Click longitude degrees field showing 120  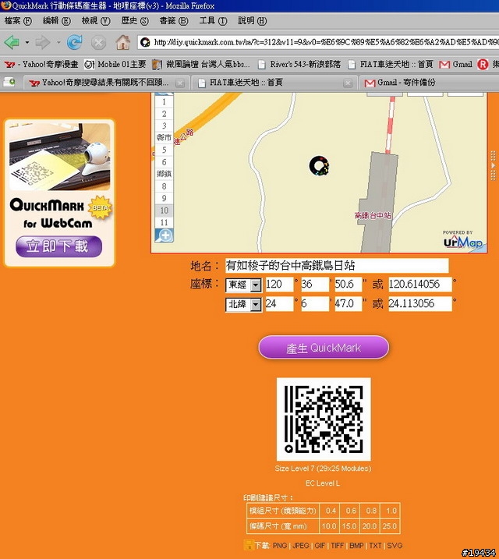pos(279,285)
